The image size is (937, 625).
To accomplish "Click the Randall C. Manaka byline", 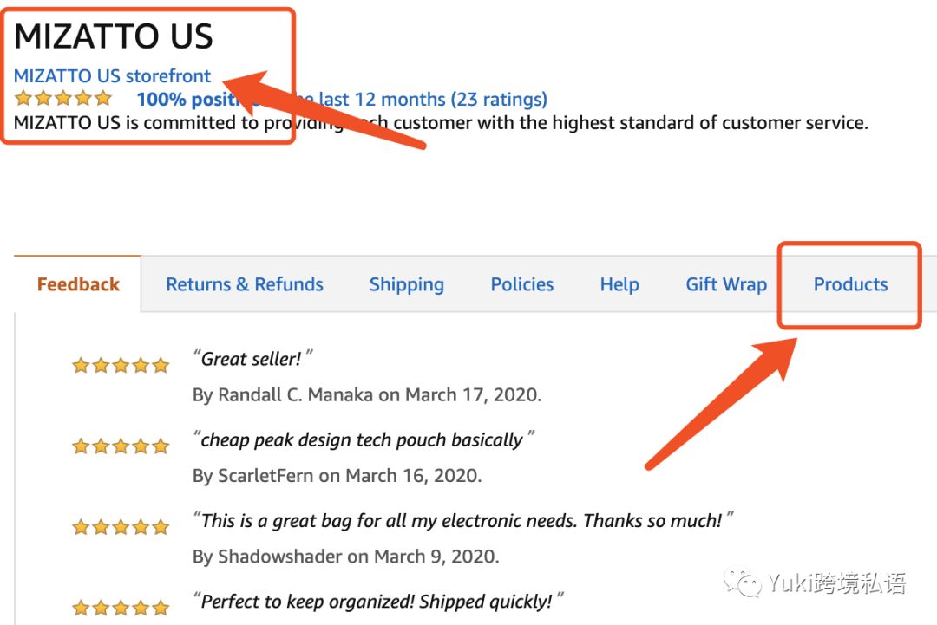I will [x=366, y=395].
